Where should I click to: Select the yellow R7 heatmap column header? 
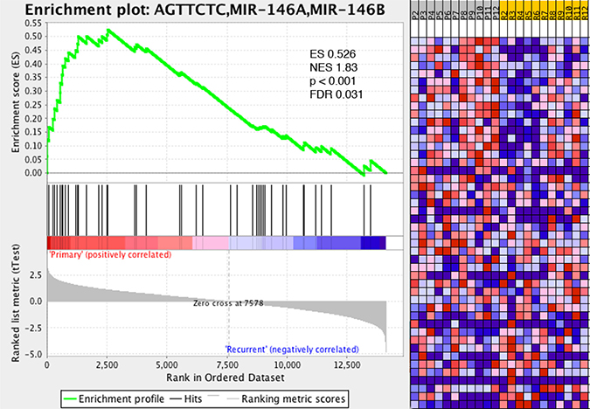544,15
